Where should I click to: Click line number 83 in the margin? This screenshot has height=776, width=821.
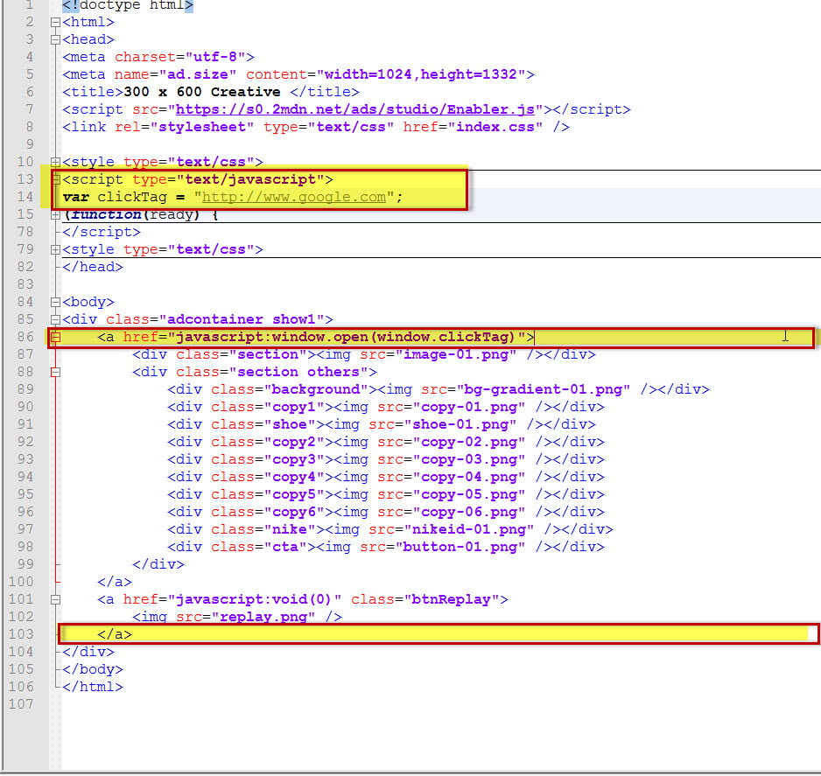(25, 284)
